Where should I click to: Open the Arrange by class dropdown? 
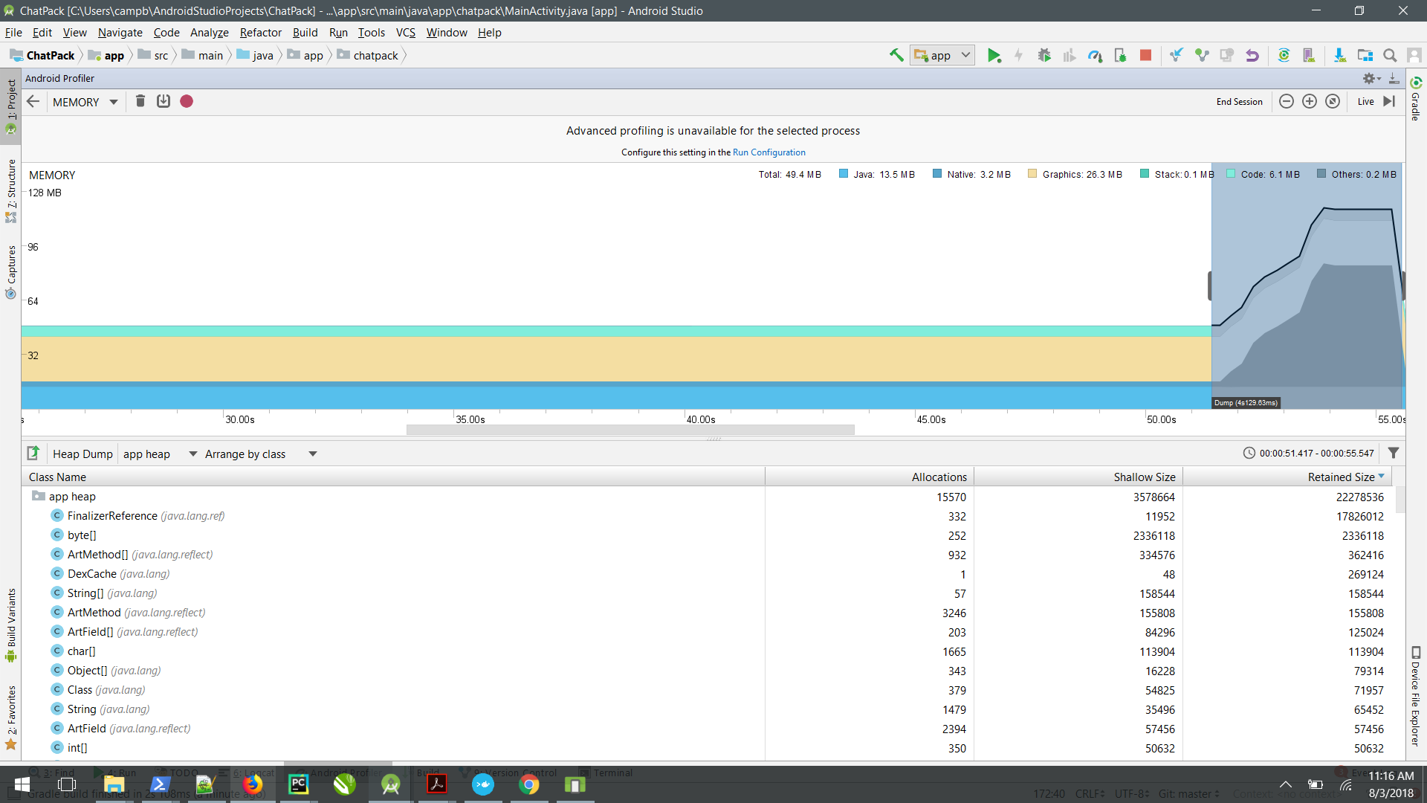coord(261,454)
